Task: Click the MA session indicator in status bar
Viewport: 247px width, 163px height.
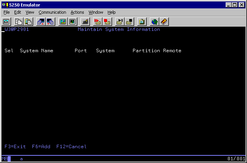Action: click(x=5, y=158)
